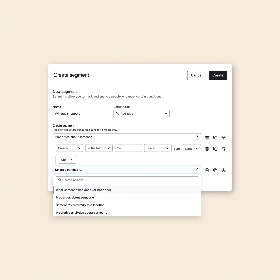Viewport: 280px width, 280px height.
Task: Add condition beside Select a condition row
Action: (x=223, y=170)
